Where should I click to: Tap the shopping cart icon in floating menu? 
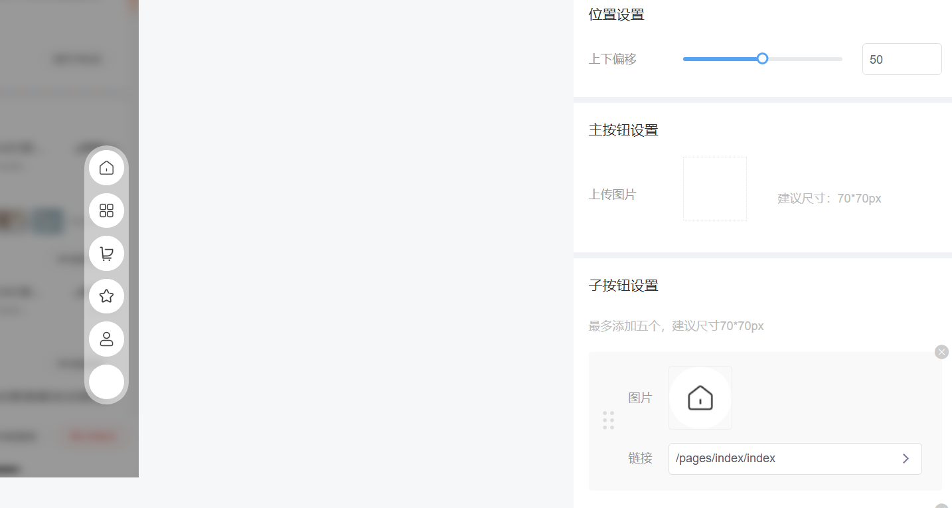coord(106,253)
